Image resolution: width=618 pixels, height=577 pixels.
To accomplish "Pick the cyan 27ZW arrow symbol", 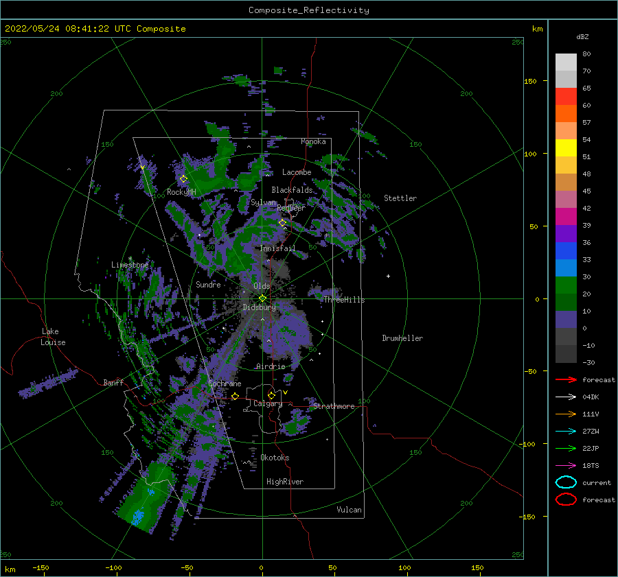I will pyautogui.click(x=566, y=432).
